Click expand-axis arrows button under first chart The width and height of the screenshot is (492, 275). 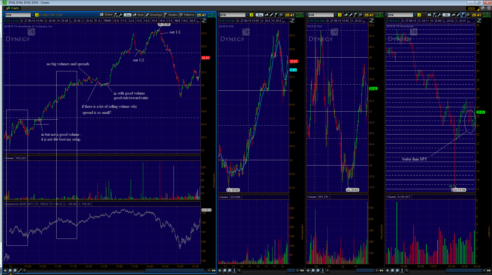coord(214,270)
